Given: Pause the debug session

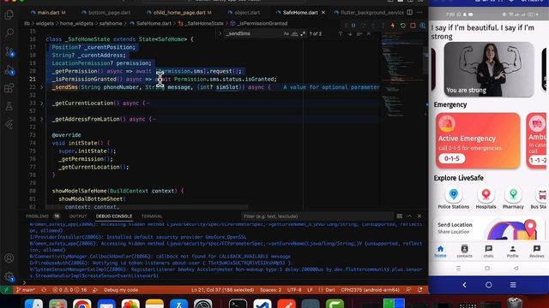Looking at the screenshot, I should (x=353, y=26).
